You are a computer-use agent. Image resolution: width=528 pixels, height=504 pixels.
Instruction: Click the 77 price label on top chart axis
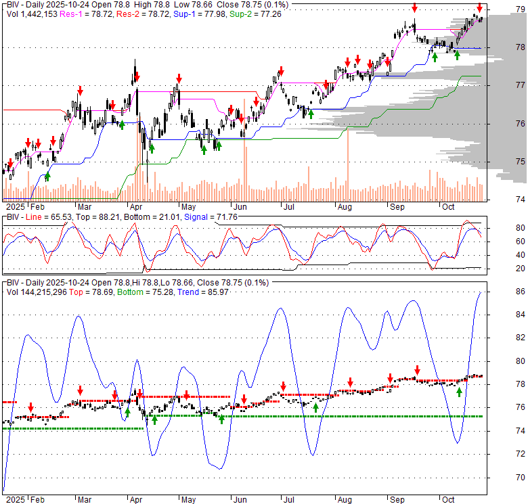[521, 85]
